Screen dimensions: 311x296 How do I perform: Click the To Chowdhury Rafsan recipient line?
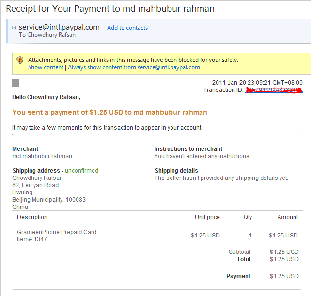pos(47,35)
